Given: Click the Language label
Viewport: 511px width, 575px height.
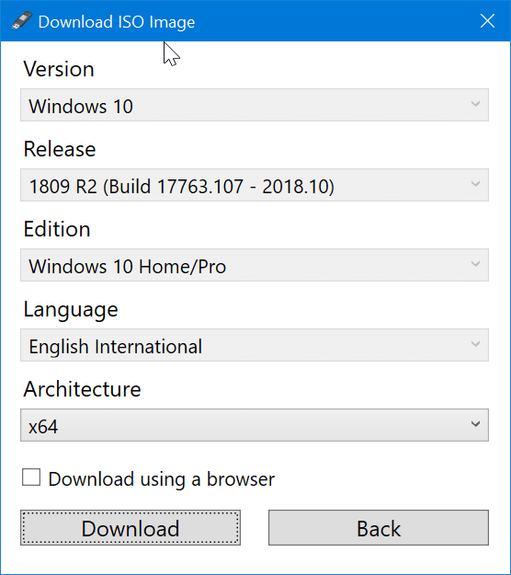Looking at the screenshot, I should 71,310.
